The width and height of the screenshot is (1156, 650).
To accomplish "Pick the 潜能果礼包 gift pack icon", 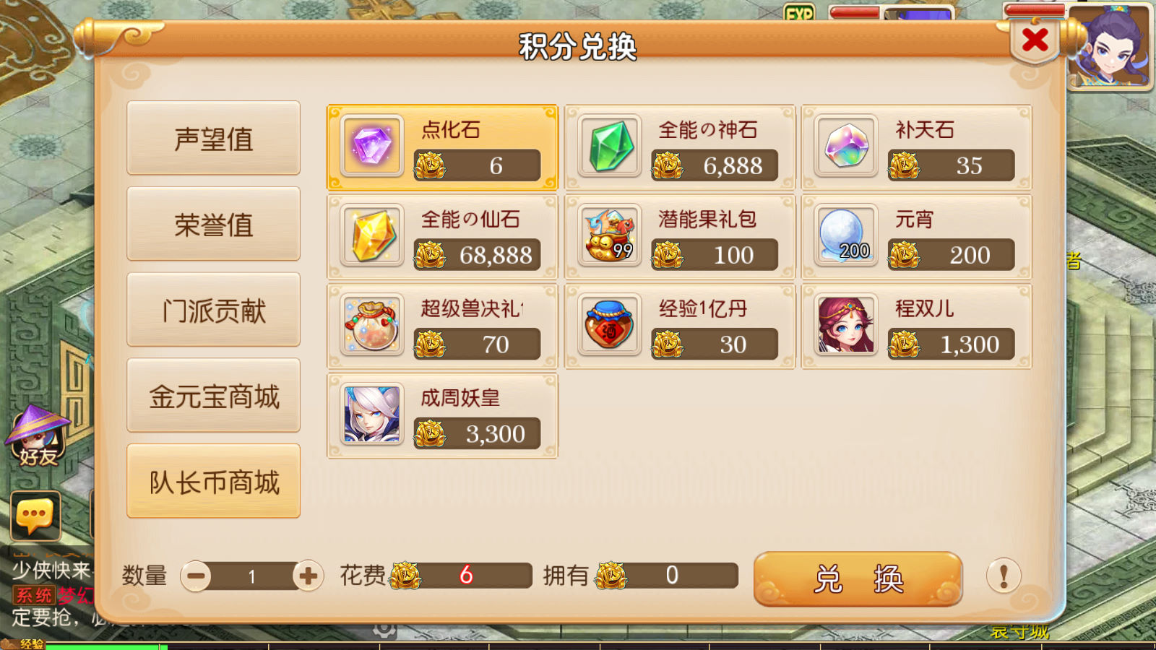I will point(609,236).
